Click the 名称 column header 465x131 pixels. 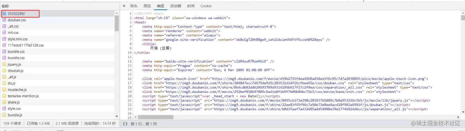tap(5, 6)
